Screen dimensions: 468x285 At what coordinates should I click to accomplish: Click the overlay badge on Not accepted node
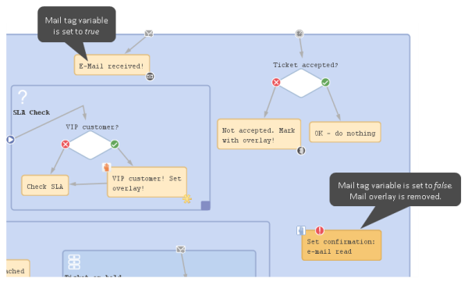point(301,151)
